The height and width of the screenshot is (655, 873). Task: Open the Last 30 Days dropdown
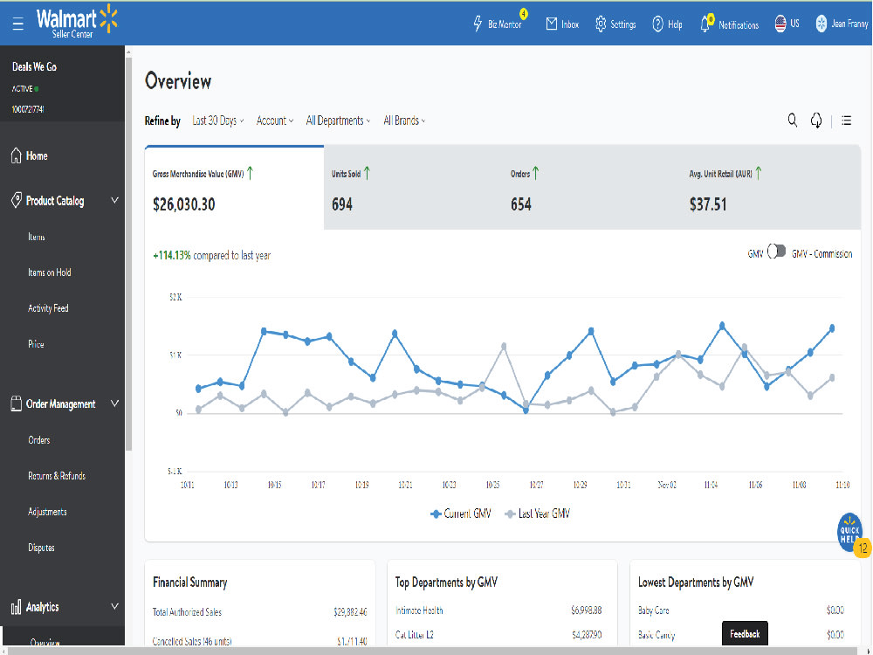coord(217,121)
